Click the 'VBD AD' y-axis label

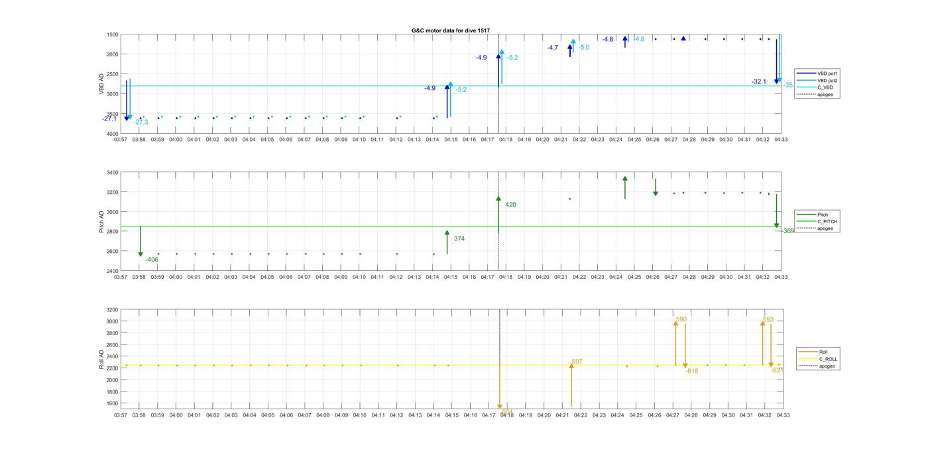(101, 84)
